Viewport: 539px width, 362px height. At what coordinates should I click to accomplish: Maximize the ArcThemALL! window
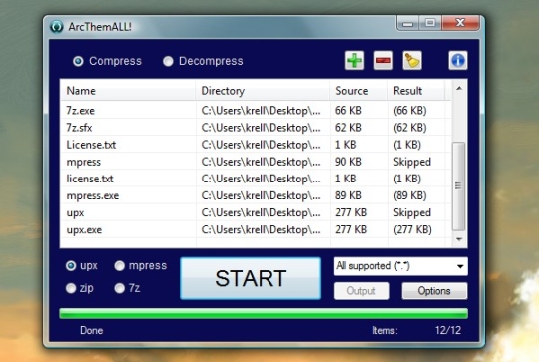click(x=430, y=23)
